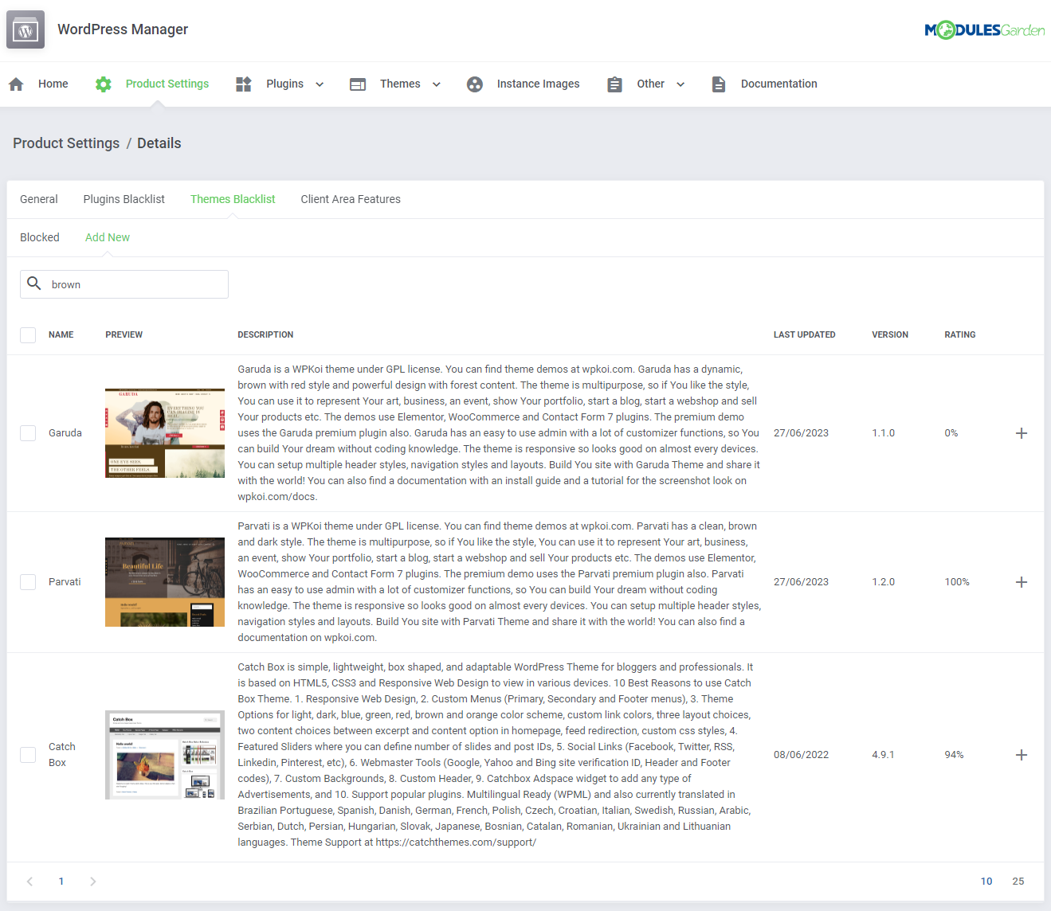Open Home in the navigation
Image resolution: width=1051 pixels, height=911 pixels.
coord(53,84)
